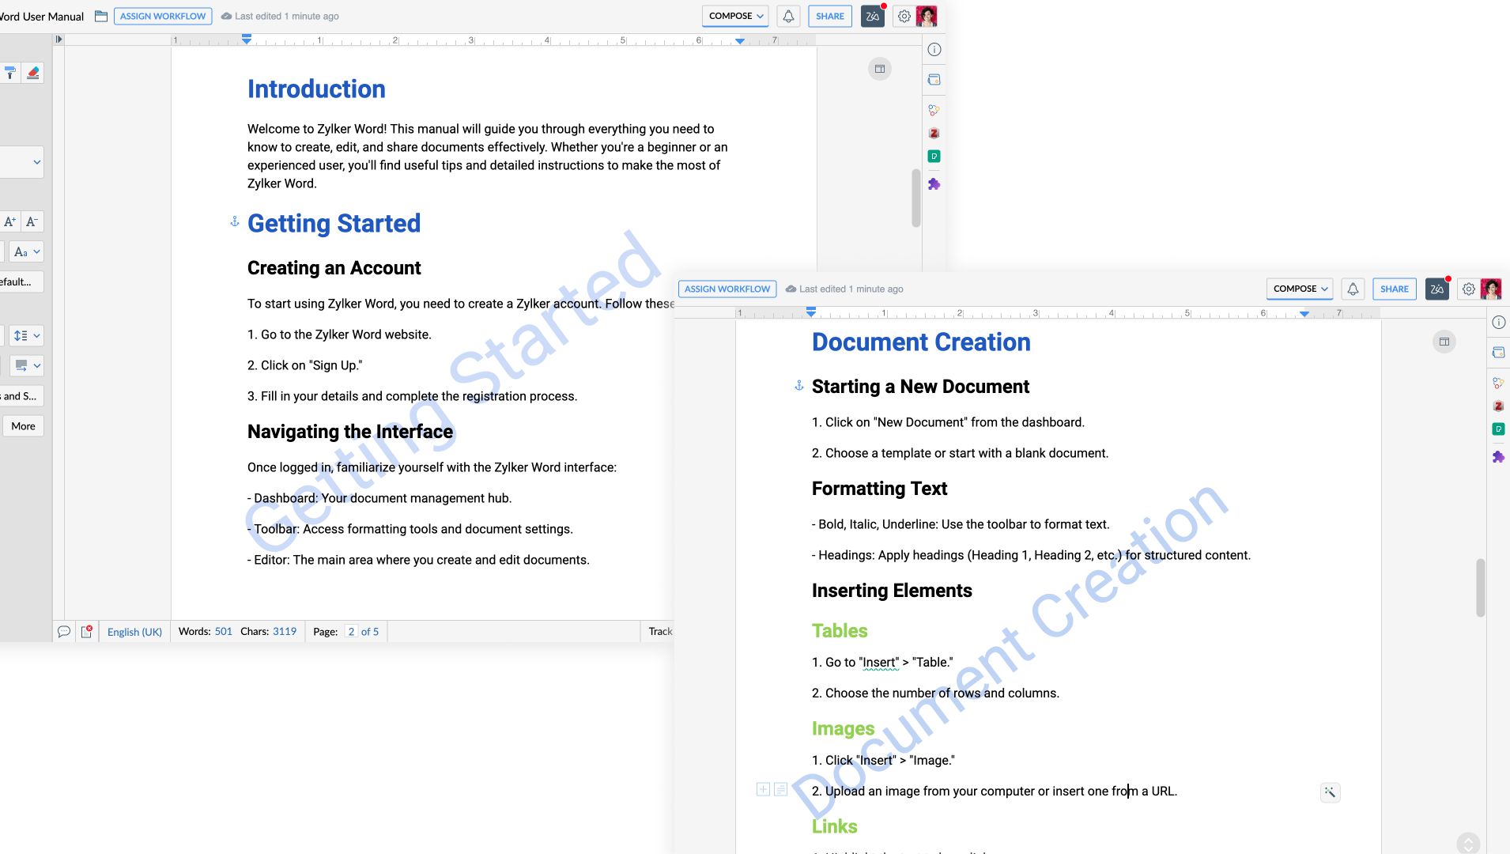
Task: Click left indent marker on back window ruler
Action: point(247,39)
